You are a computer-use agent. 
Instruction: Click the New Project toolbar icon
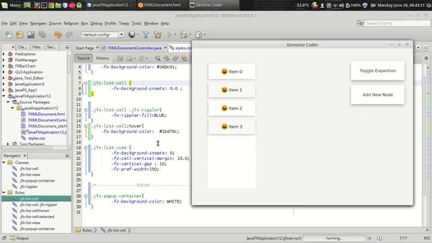tap(20, 34)
